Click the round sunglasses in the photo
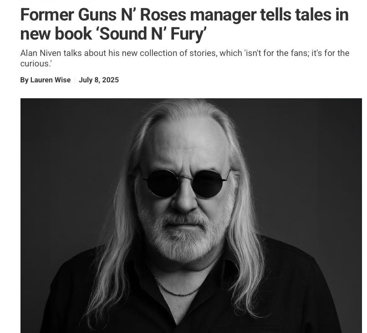 [x=186, y=183]
